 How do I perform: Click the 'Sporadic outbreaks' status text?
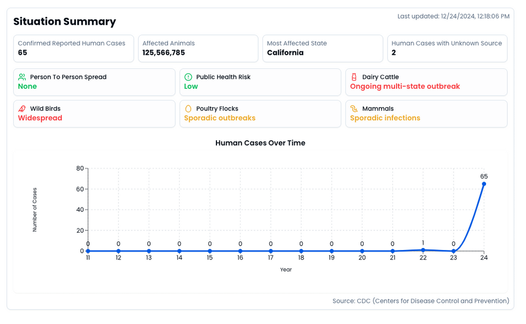click(x=220, y=118)
